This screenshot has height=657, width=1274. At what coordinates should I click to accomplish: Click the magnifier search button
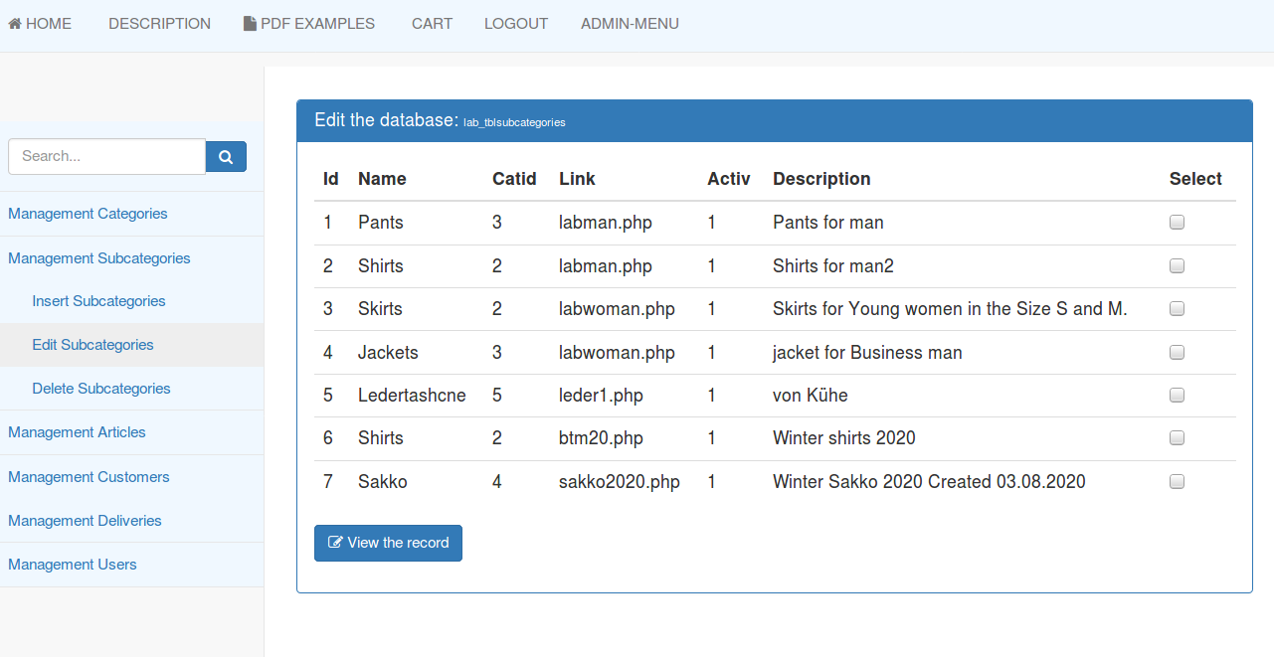[x=226, y=156]
